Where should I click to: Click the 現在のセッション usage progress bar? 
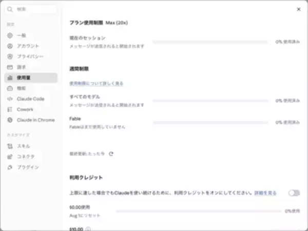pyautogui.click(x=210, y=42)
